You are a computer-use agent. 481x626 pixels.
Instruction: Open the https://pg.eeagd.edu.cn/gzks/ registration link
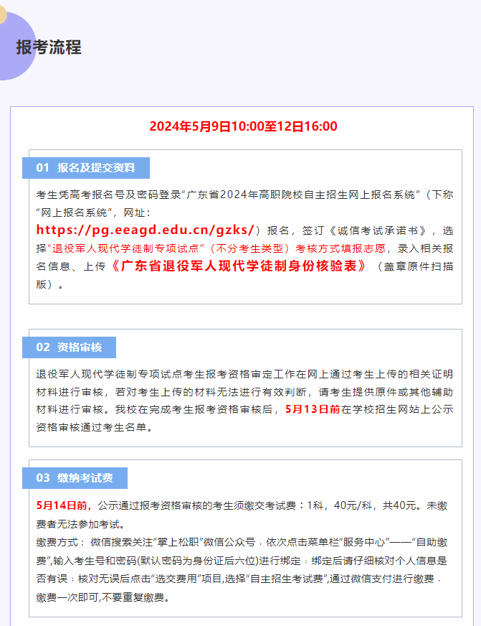pos(146,230)
